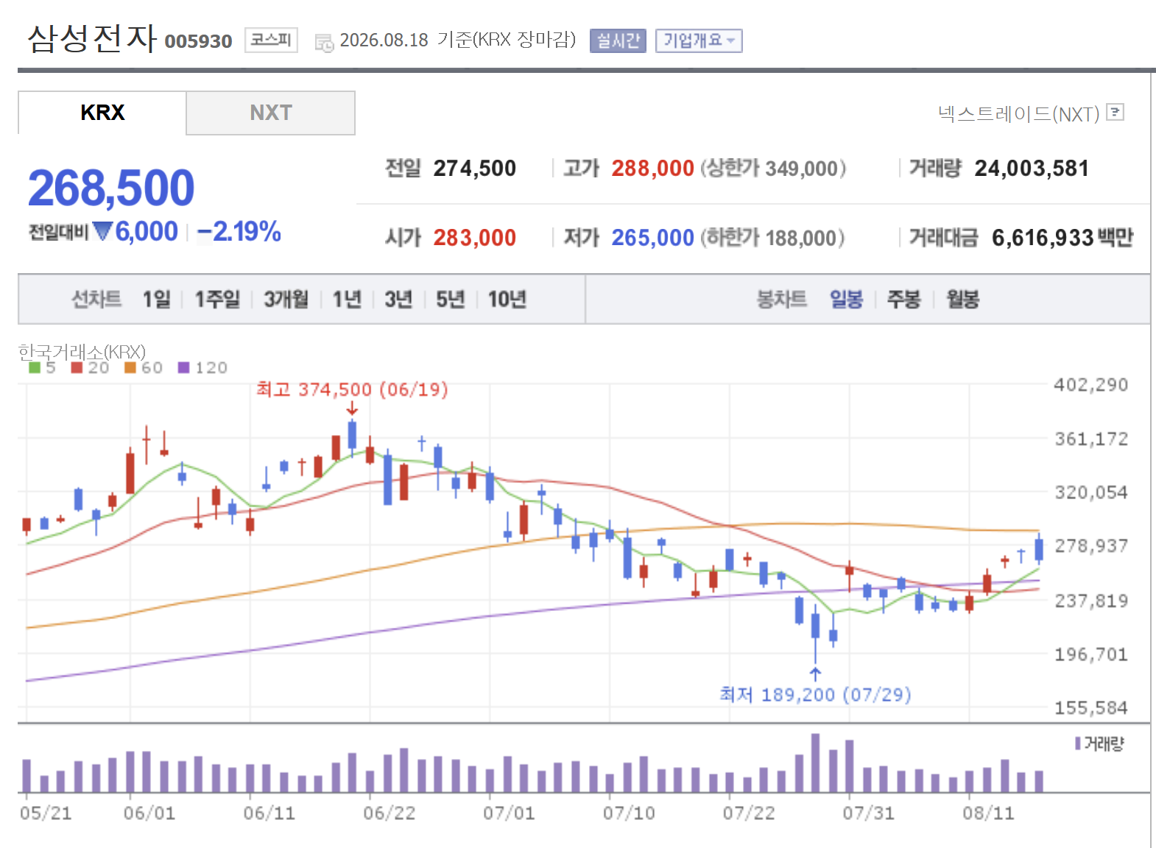Select the 1주일 line chart period

point(217,299)
